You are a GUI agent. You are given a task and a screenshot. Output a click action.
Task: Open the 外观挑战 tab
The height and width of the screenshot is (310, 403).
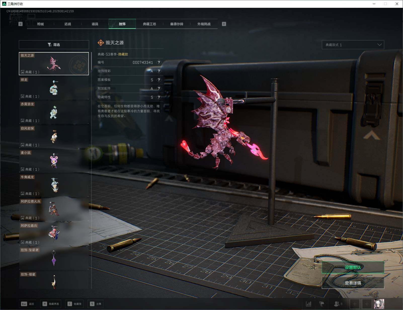[204, 24]
